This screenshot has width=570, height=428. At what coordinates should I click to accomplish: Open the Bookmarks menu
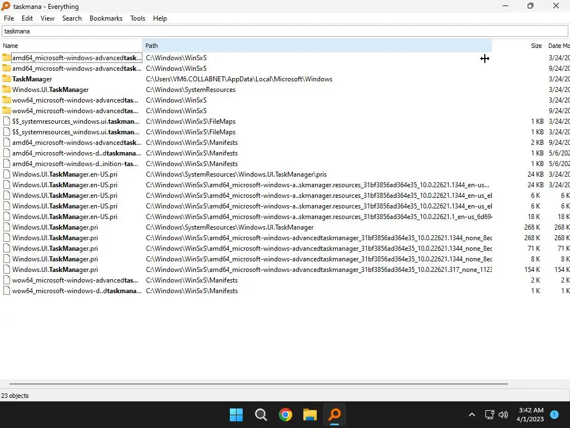pyautogui.click(x=106, y=18)
